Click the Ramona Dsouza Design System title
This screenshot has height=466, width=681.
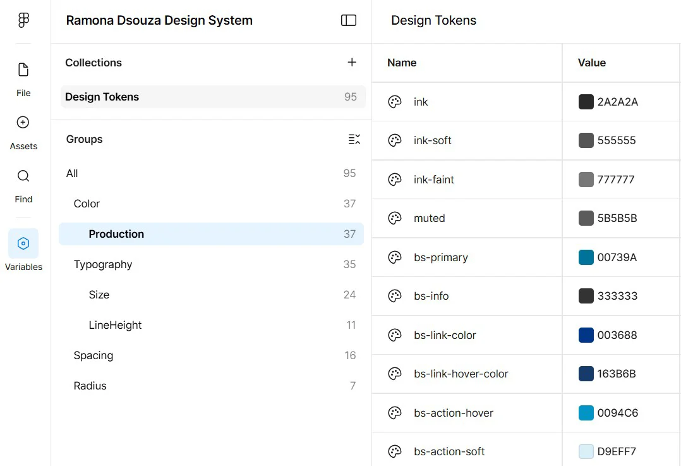(159, 20)
